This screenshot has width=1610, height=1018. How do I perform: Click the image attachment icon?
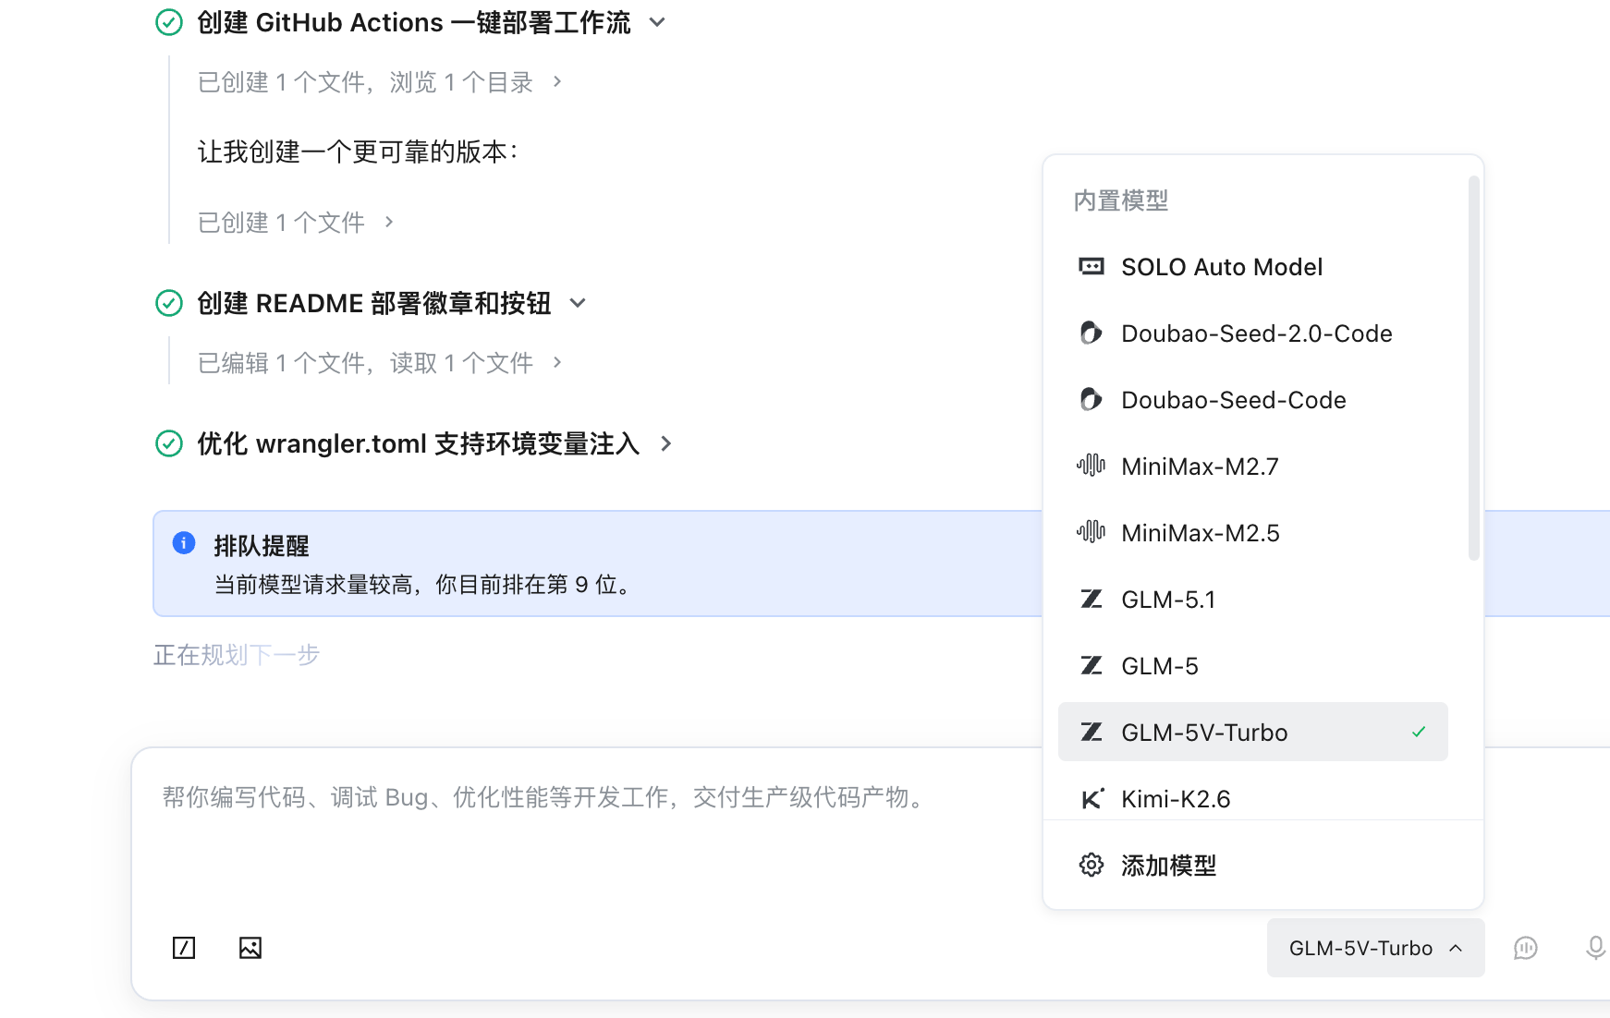[x=250, y=948]
